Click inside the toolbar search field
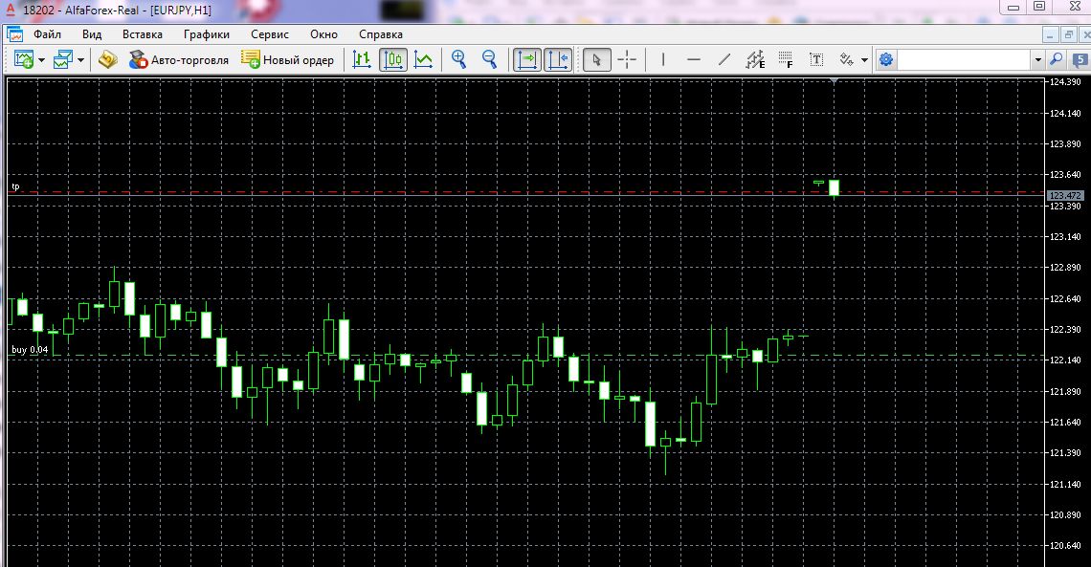The width and height of the screenshot is (1091, 567). tap(965, 59)
